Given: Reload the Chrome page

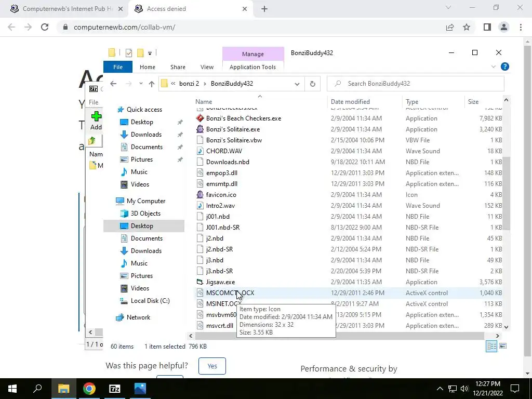Looking at the screenshot, I should pos(45,27).
